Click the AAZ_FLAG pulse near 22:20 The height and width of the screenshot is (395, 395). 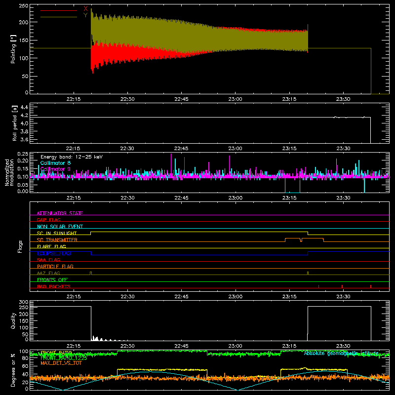click(x=91, y=274)
